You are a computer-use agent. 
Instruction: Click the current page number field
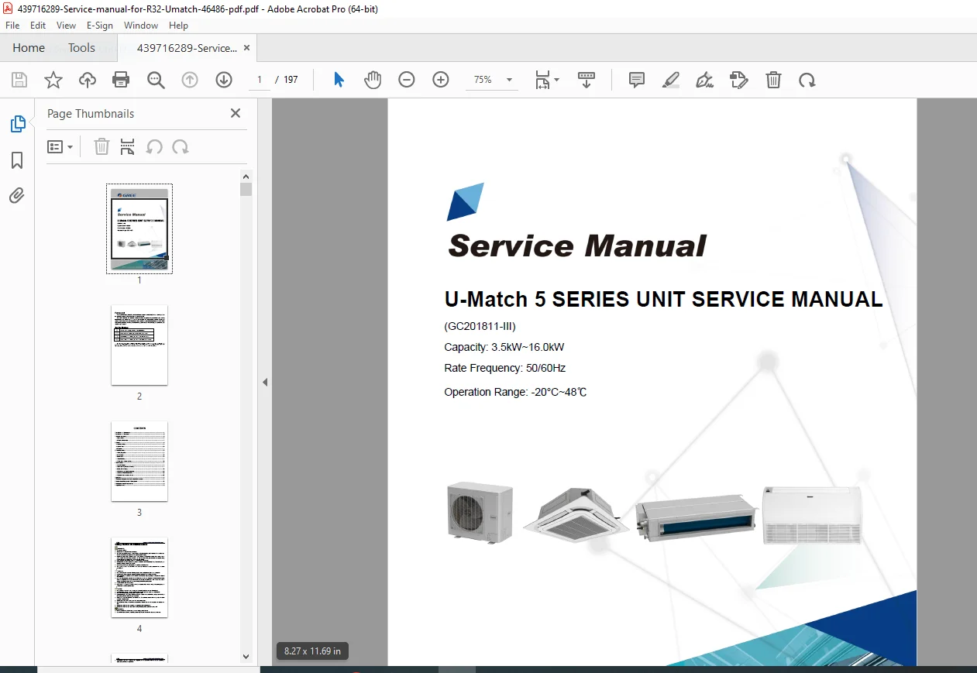point(260,80)
